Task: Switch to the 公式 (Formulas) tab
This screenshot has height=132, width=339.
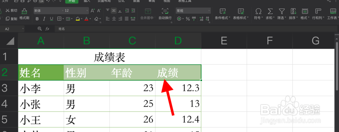Action: pyautogui.click(x=121, y=1)
